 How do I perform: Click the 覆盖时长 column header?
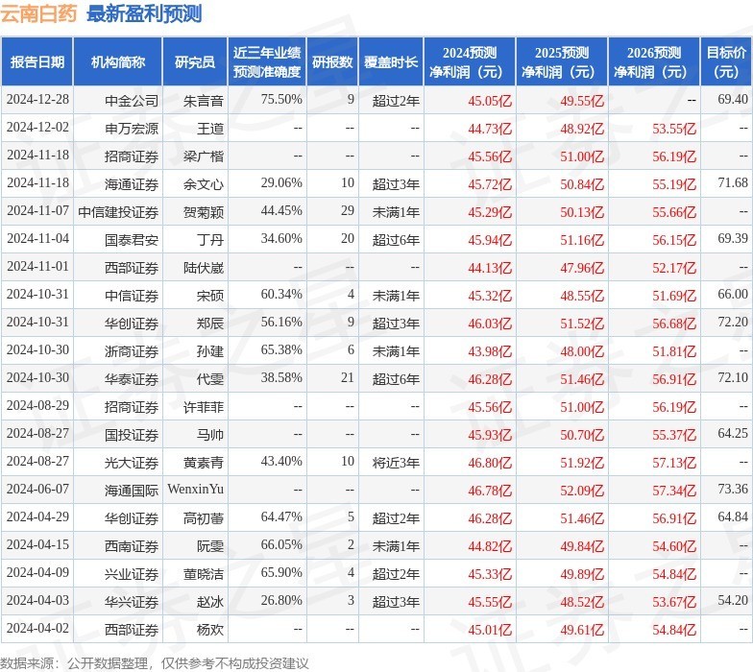tap(391, 62)
